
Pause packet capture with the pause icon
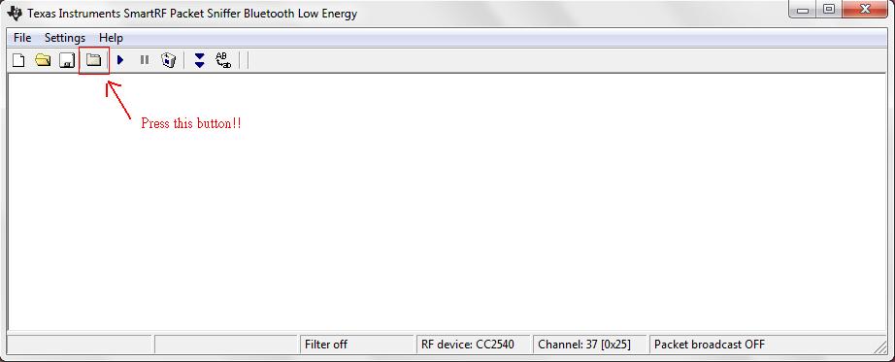[145, 60]
